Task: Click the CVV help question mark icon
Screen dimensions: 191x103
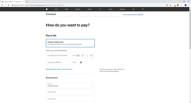Action: coord(81,63)
